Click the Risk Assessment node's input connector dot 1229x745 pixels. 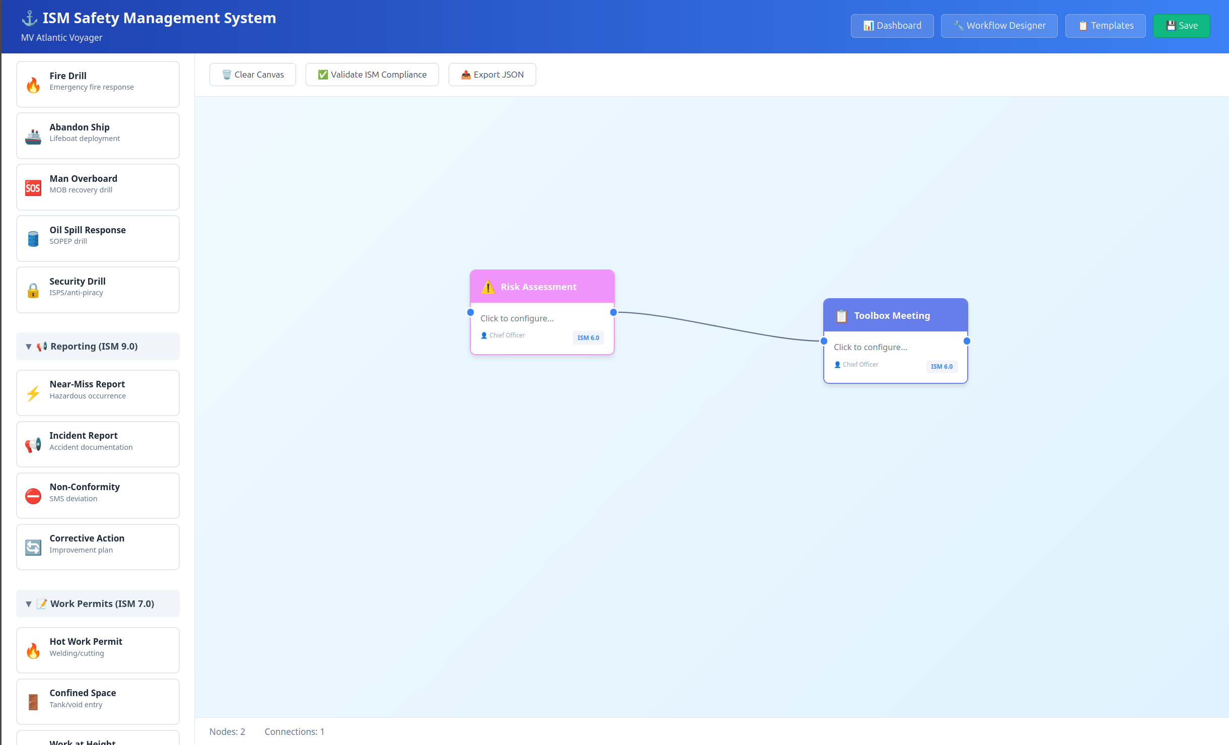(471, 313)
